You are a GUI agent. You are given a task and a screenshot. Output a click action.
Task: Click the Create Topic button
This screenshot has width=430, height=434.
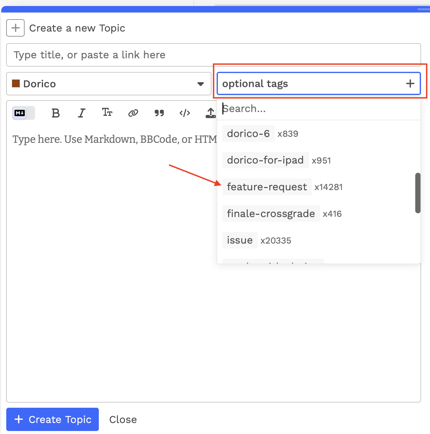(53, 419)
